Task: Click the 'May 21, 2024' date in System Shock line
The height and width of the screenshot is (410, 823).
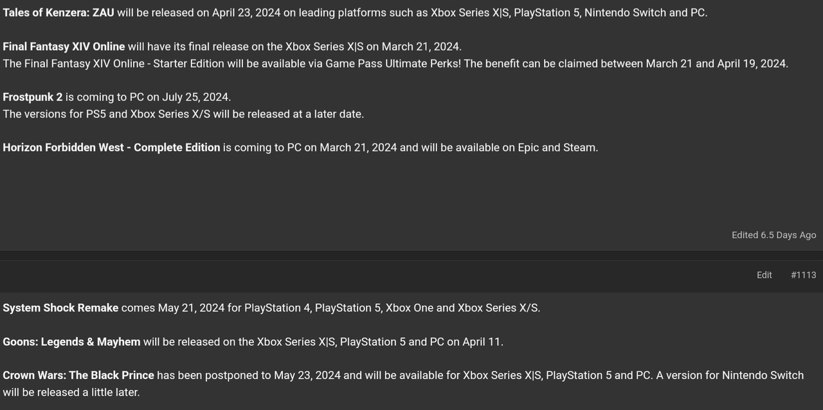Action: click(x=192, y=308)
